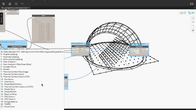Viewport: 196px width, 110px height.
Task: Save the graph with the toolbar icon
Action: click(x=16, y=4)
